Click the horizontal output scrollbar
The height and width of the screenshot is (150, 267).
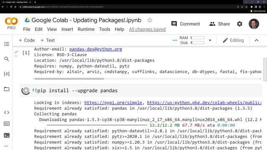click(x=69, y=79)
